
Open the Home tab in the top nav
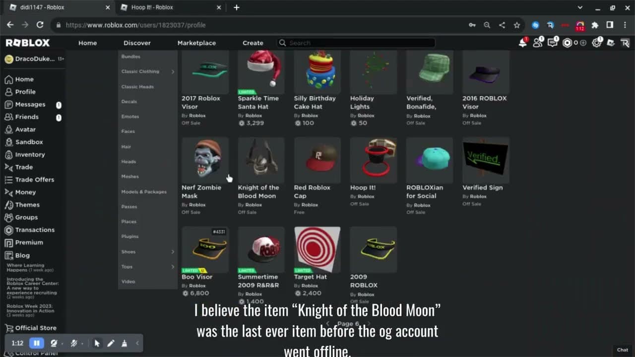pyautogui.click(x=87, y=43)
